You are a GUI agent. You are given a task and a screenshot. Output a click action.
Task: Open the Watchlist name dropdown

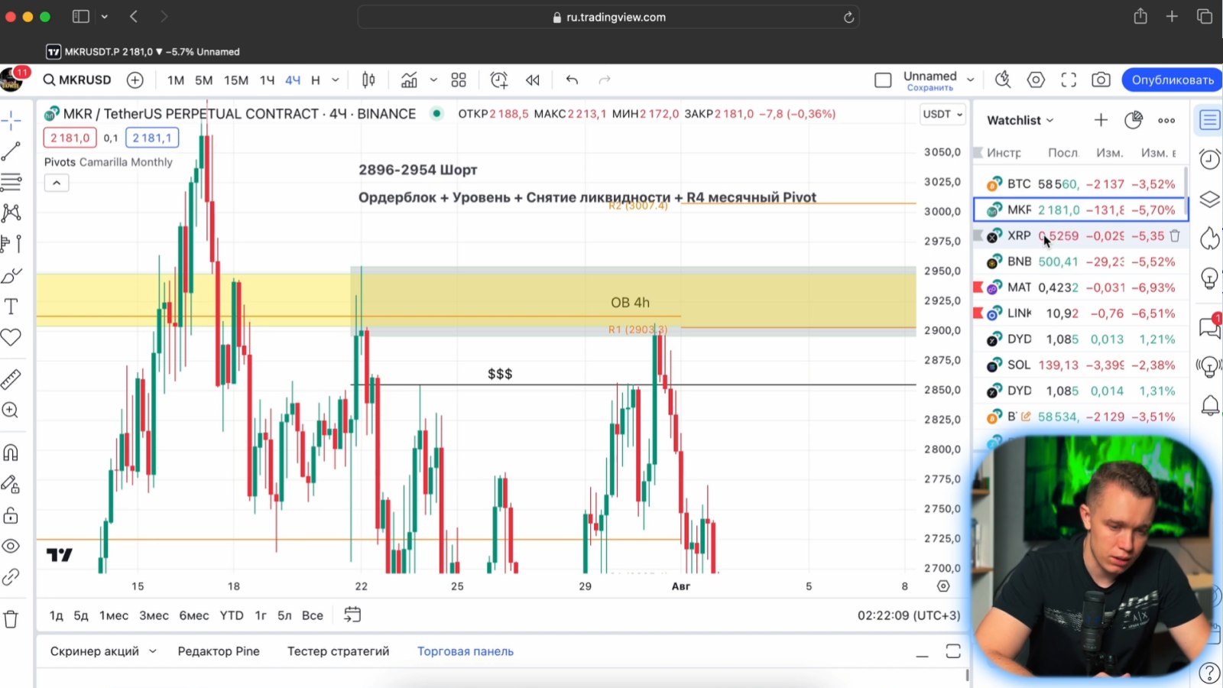click(x=1020, y=120)
